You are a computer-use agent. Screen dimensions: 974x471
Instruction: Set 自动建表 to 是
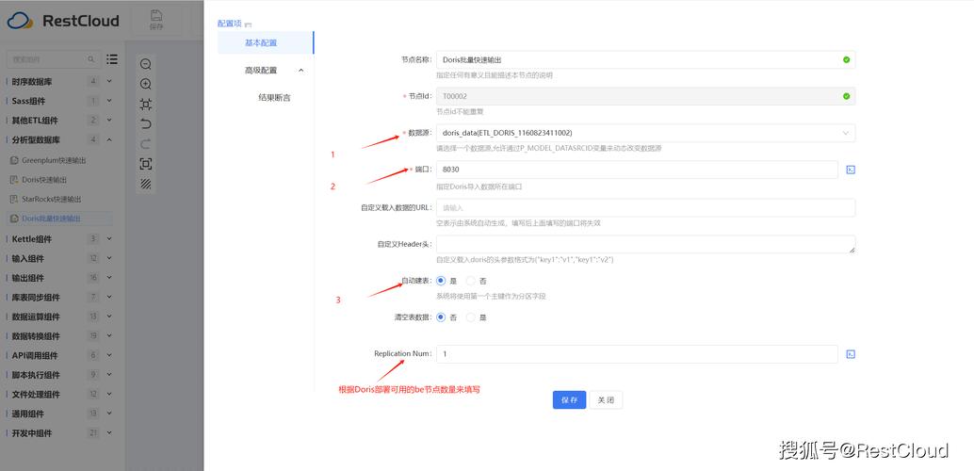(441, 281)
